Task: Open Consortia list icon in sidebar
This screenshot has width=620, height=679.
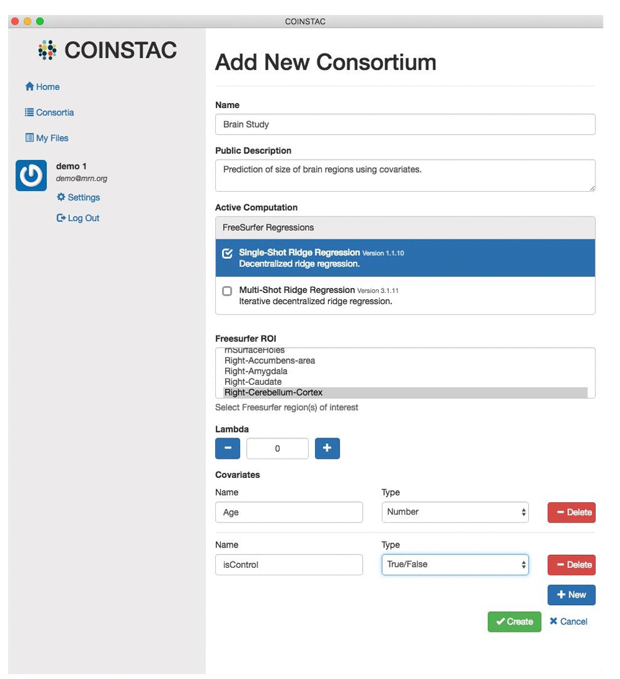Action: point(29,112)
